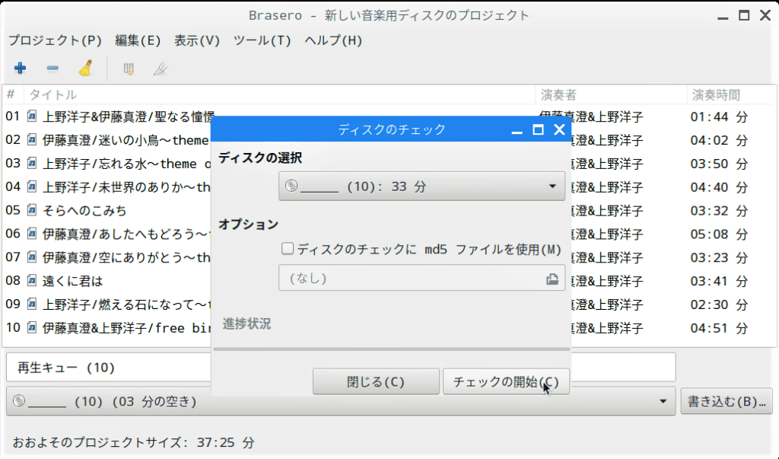The width and height of the screenshot is (779, 459).
Task: Maximize the ディスクのチェック dialog
Action: click(x=538, y=130)
